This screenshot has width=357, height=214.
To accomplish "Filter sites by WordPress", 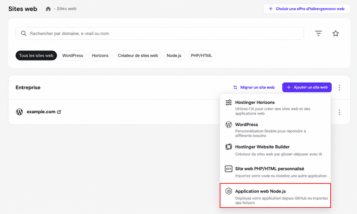I will click(x=73, y=55).
